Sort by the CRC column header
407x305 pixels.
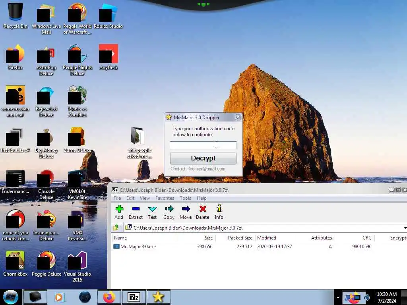pyautogui.click(x=355, y=238)
